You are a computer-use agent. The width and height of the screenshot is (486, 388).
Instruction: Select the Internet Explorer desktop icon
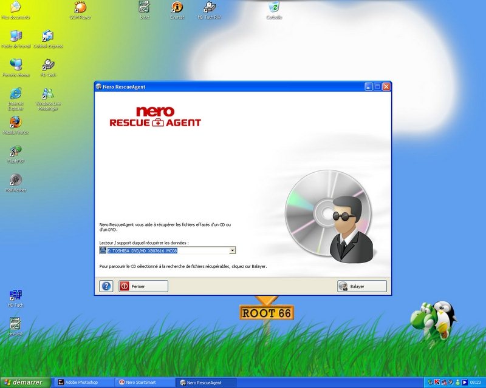16,99
